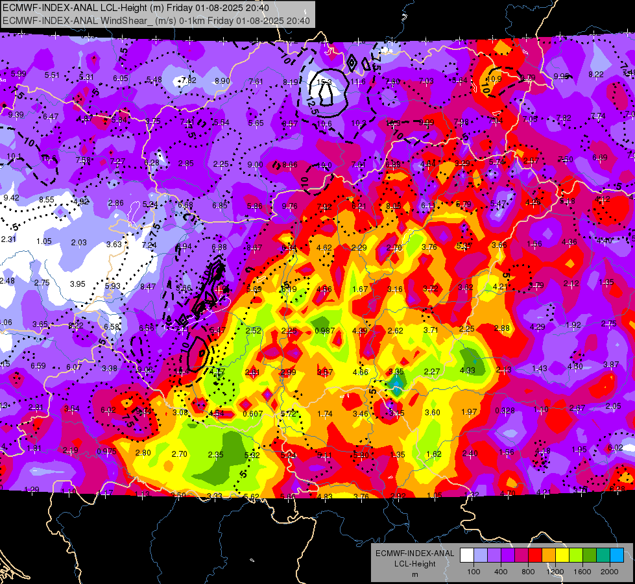
Task: Click the shear value 1.97
Action: [x=469, y=412]
